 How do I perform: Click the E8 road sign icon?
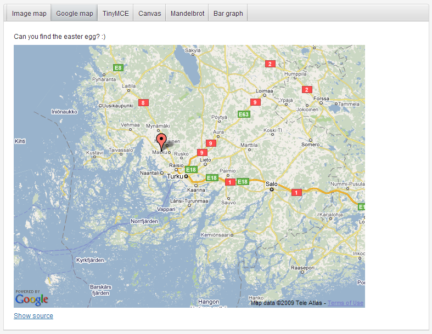pyautogui.click(x=118, y=68)
